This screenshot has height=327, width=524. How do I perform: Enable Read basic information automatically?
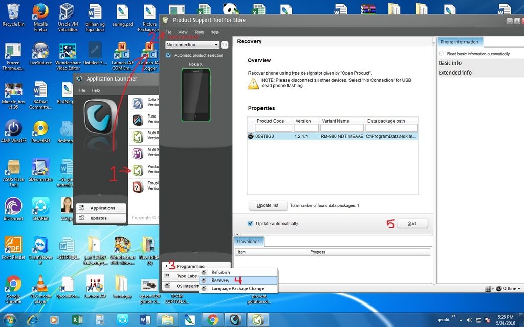[441, 53]
